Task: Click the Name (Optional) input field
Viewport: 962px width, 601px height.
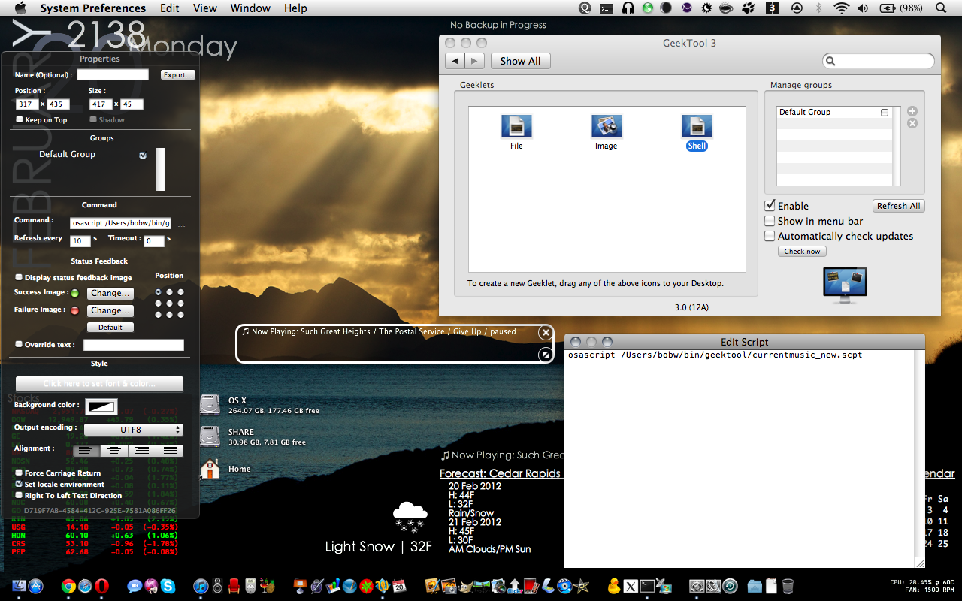Action: 113,74
